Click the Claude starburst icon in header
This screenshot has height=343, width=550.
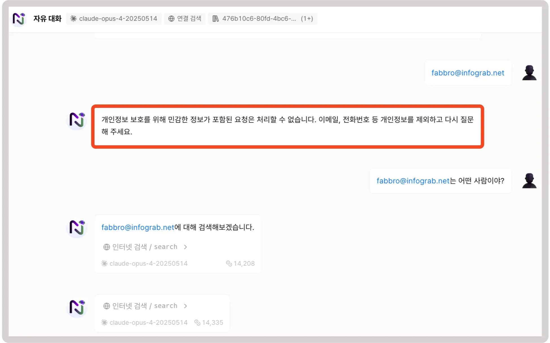[x=73, y=19]
